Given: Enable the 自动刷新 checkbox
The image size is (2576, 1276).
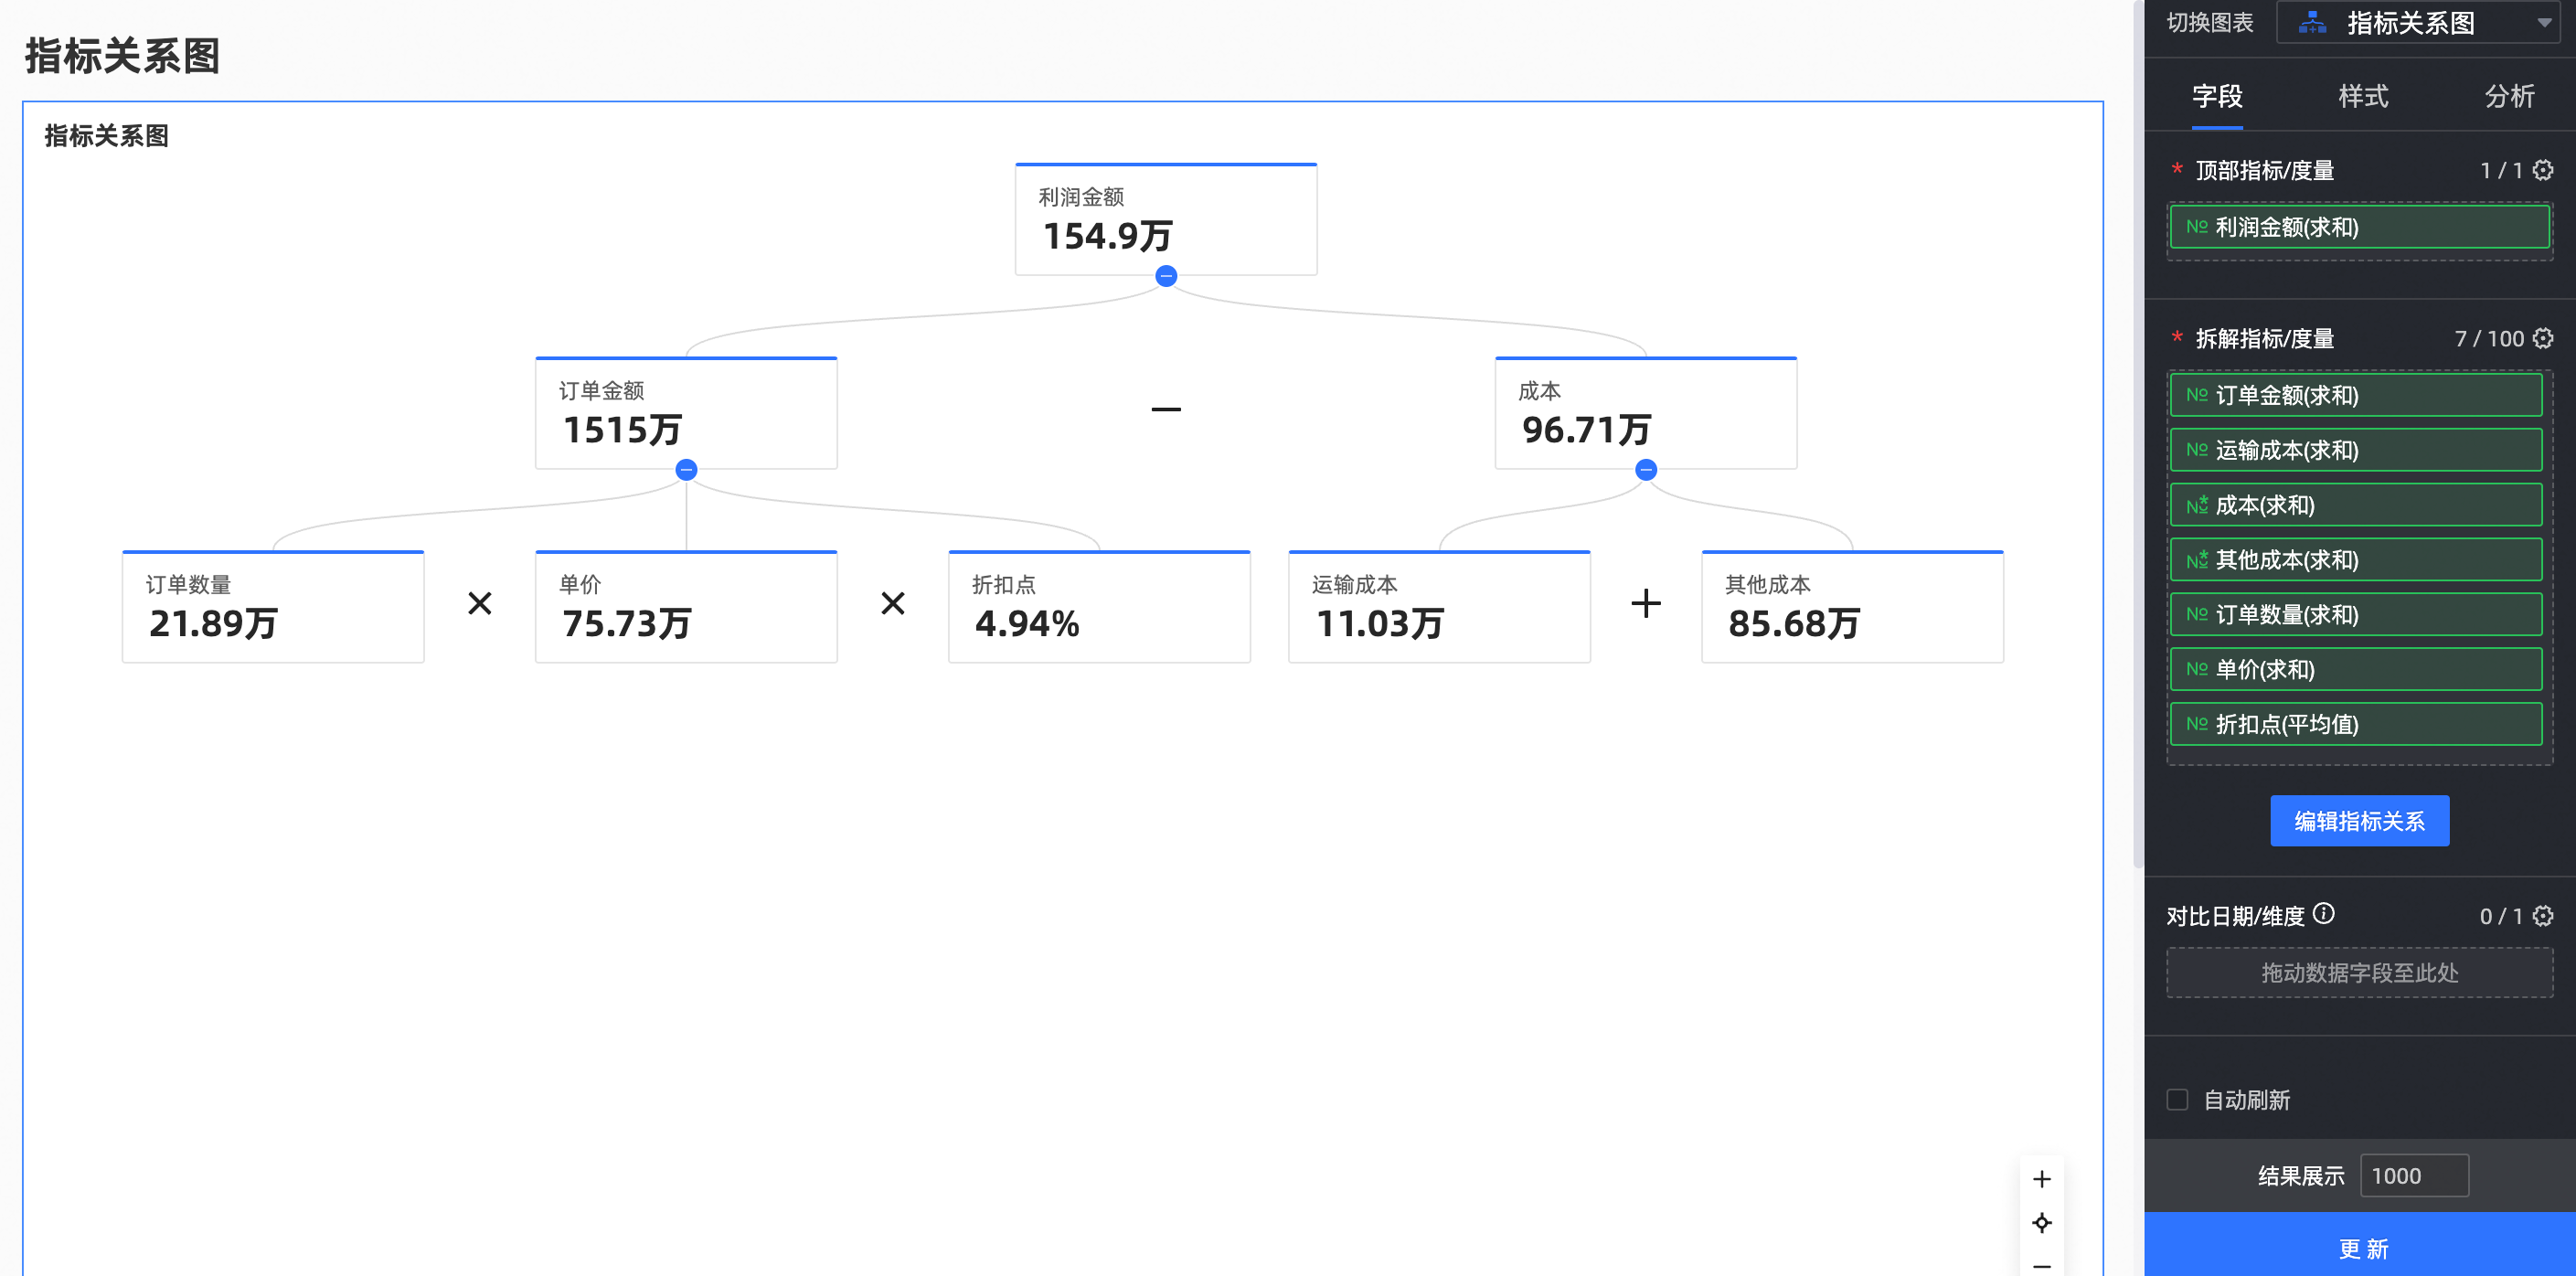Looking at the screenshot, I should click(x=2177, y=1100).
